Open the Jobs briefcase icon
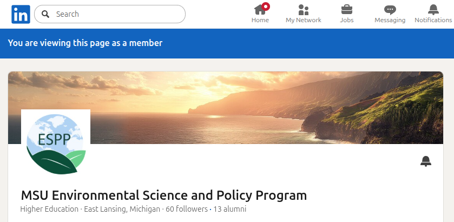This screenshot has height=222, width=454. coord(347,10)
